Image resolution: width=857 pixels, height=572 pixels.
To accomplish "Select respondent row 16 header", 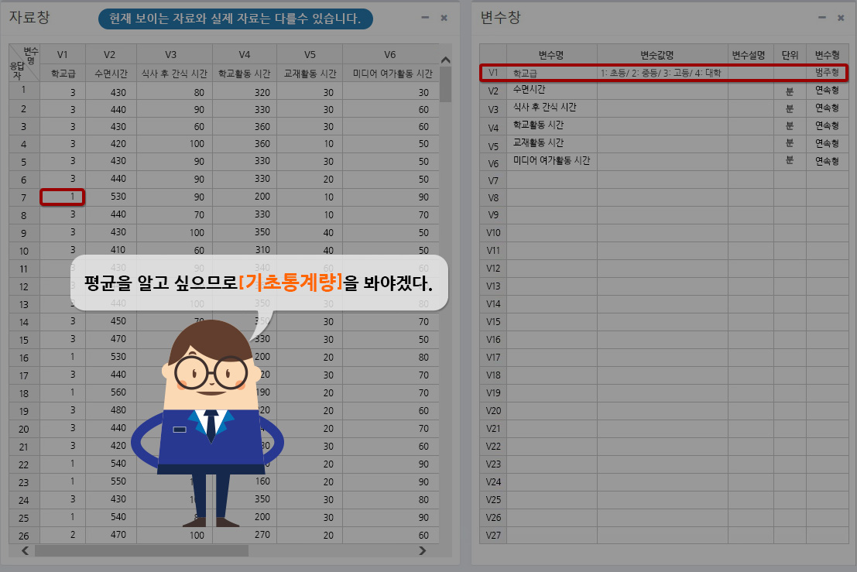I will (x=23, y=358).
